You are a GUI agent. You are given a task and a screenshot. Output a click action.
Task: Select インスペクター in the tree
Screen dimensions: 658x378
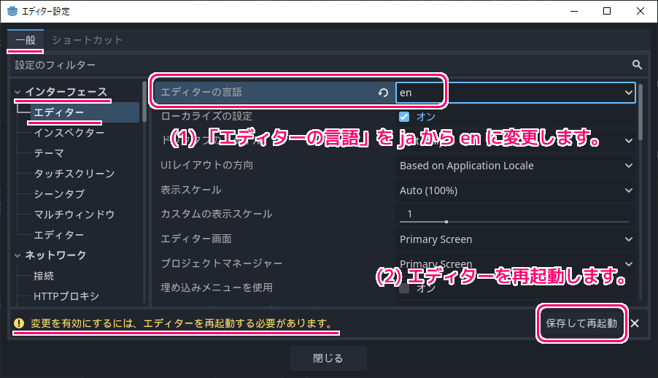[69, 133]
